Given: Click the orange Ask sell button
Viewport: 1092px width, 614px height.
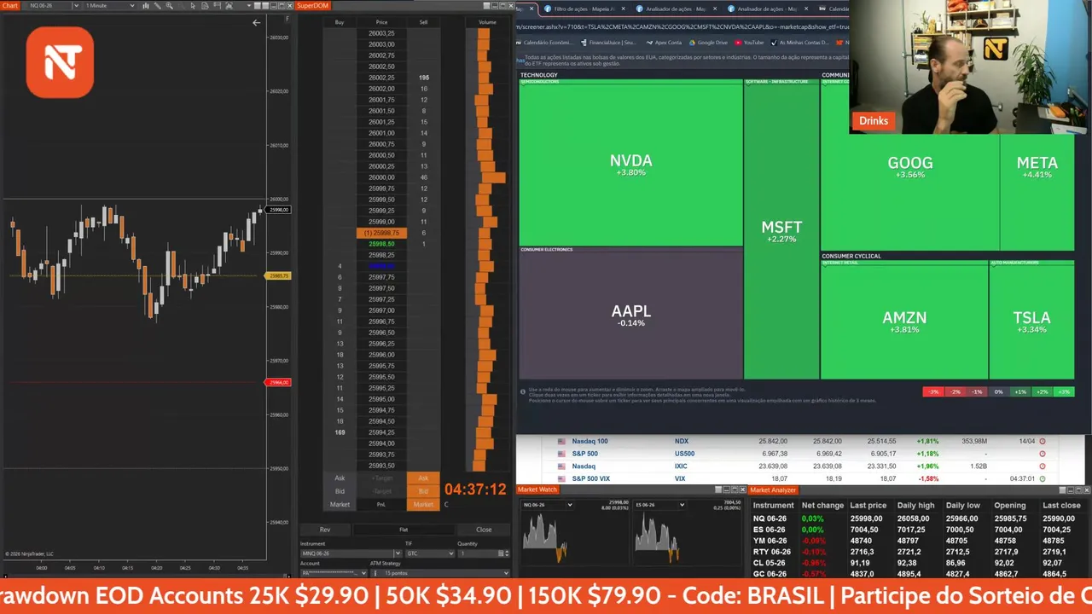Looking at the screenshot, I should pos(423,478).
